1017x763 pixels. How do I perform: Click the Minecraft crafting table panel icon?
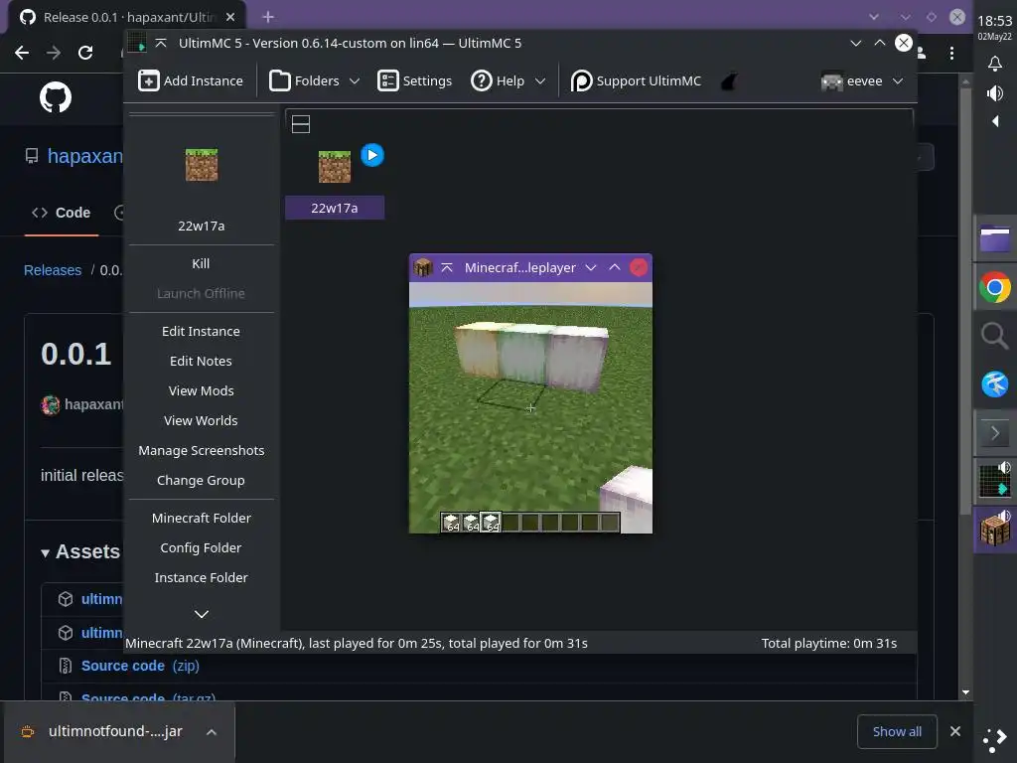[994, 530]
